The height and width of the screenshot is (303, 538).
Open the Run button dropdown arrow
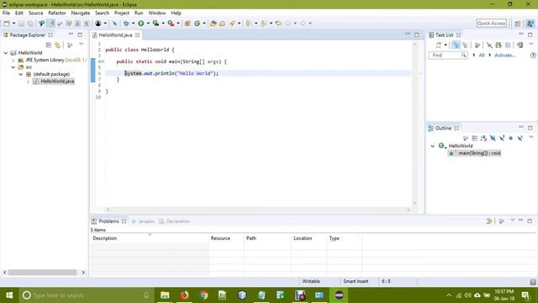[x=148, y=24]
